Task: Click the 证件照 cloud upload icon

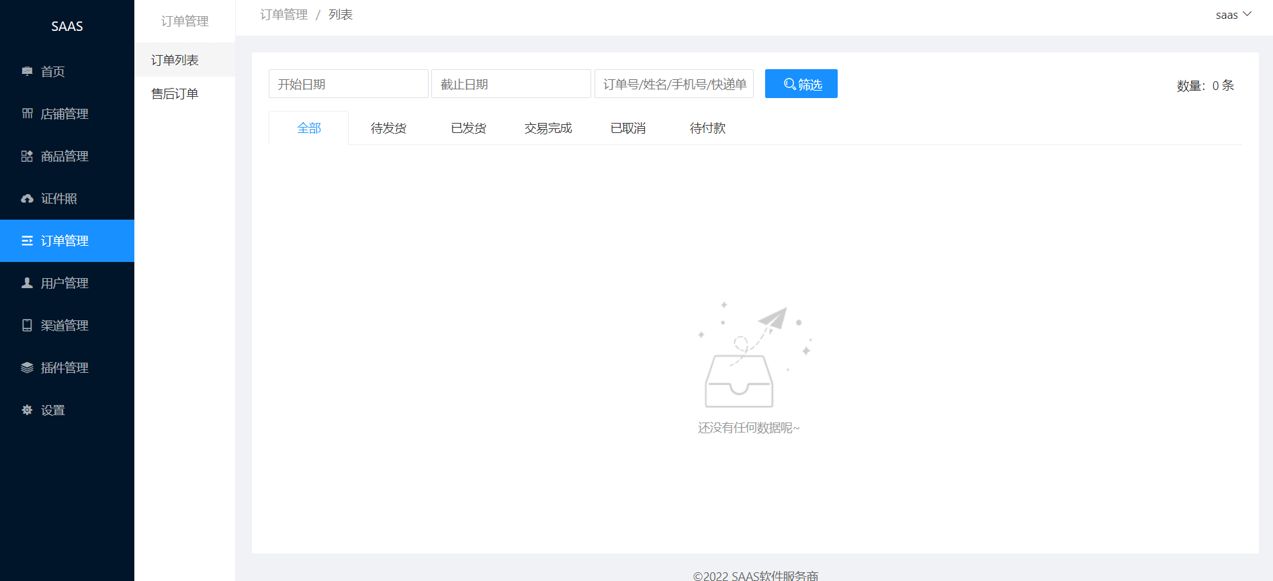Action: coord(27,198)
